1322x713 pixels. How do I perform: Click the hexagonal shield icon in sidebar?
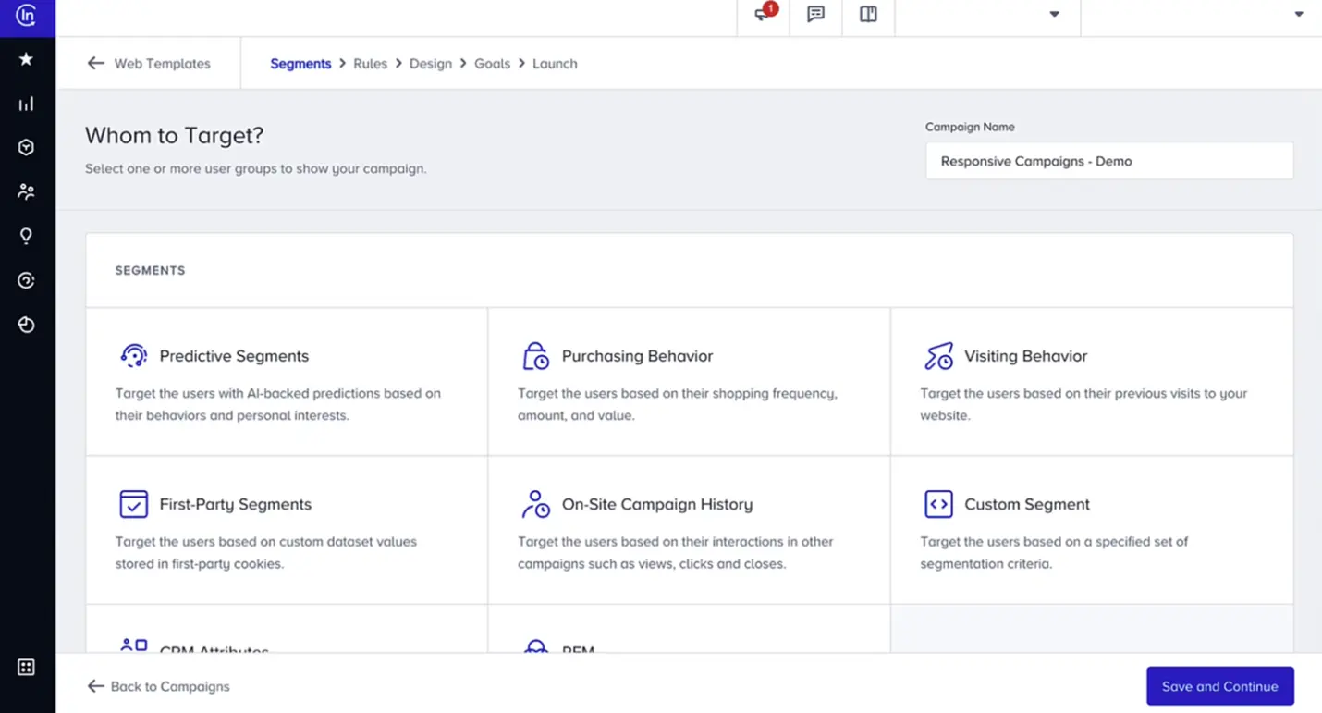click(x=26, y=147)
